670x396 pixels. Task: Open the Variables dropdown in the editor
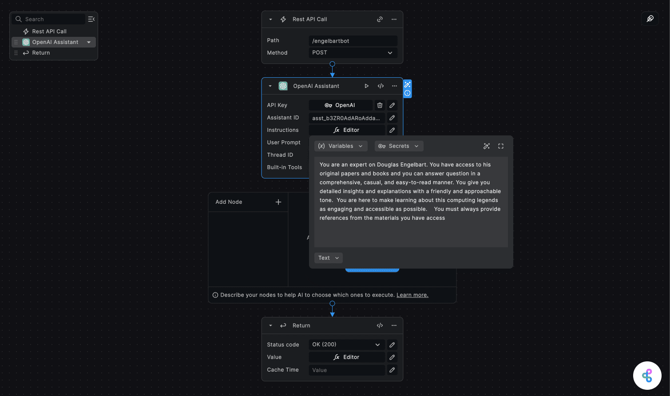[x=341, y=146]
